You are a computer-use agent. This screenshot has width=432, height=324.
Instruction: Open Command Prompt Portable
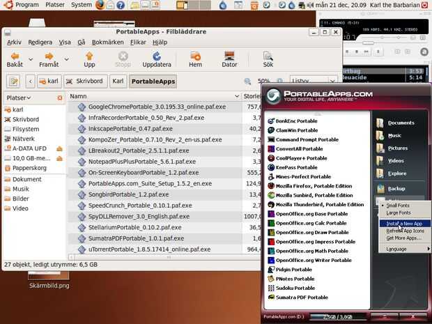303,139
